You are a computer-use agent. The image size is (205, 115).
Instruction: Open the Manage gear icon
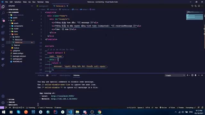coord(3,103)
